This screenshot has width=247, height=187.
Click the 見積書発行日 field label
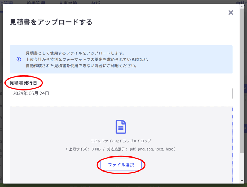tap(24, 83)
